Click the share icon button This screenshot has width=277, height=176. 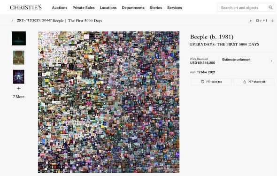point(245,82)
